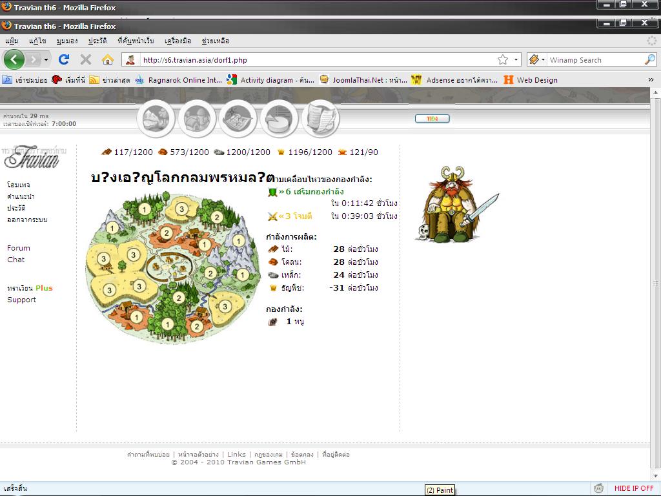The width and height of the screenshot is (661, 496).
Task: Click the search magnifier icon
Action: coord(650,60)
